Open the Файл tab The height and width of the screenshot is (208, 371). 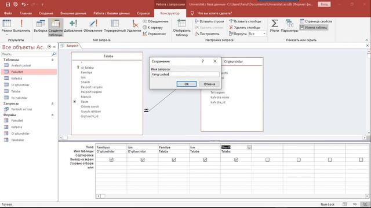coord(8,13)
